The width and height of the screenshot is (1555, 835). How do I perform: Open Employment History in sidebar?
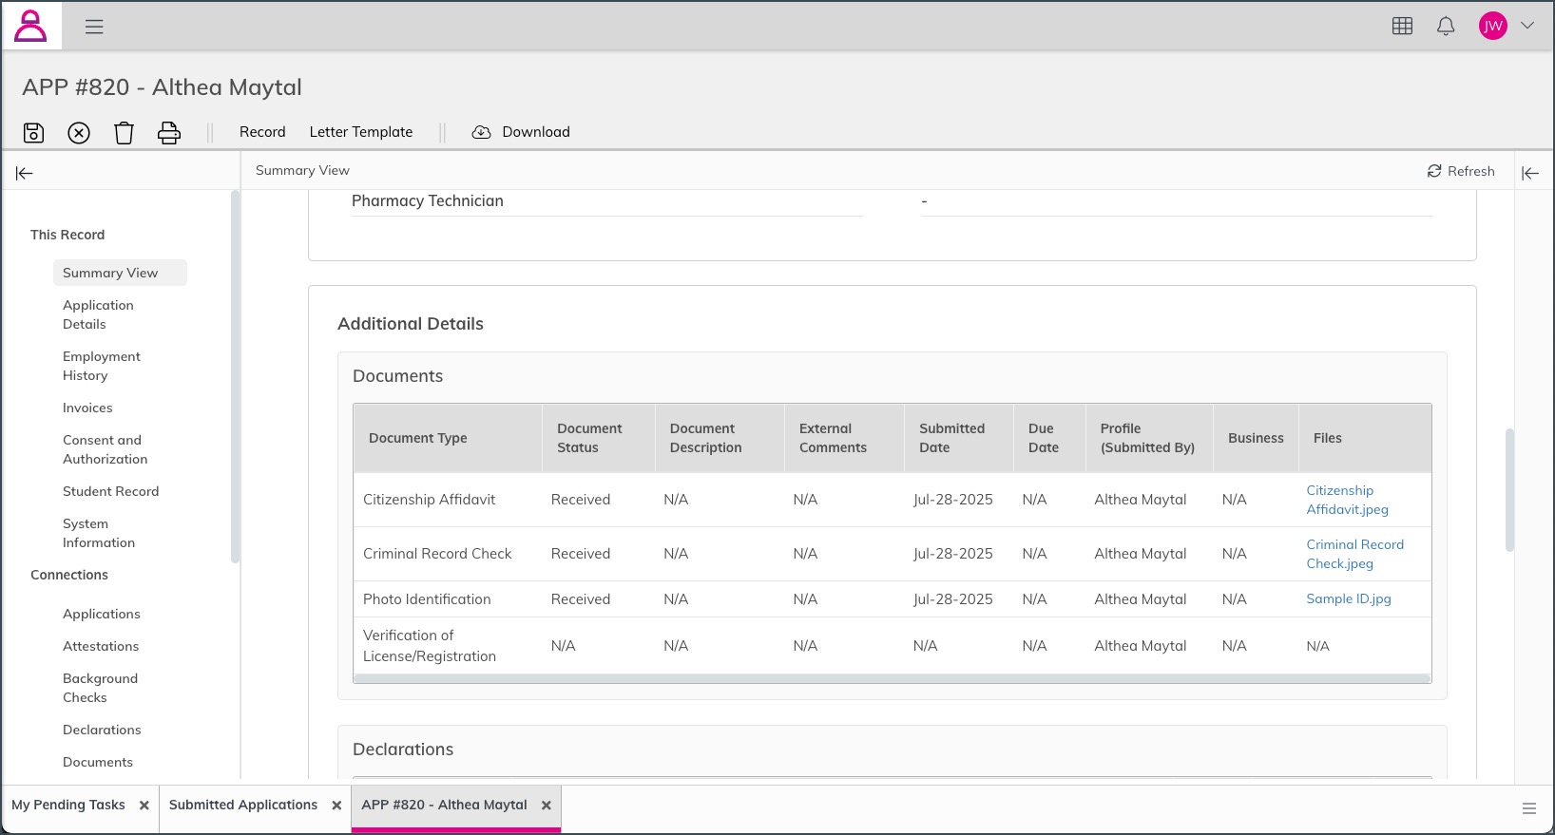pyautogui.click(x=101, y=366)
